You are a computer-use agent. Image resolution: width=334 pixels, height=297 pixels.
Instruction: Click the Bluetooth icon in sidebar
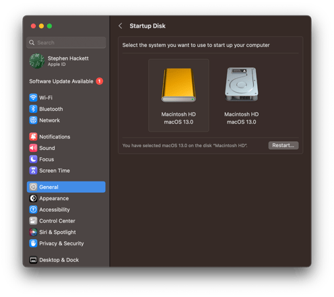(33, 109)
